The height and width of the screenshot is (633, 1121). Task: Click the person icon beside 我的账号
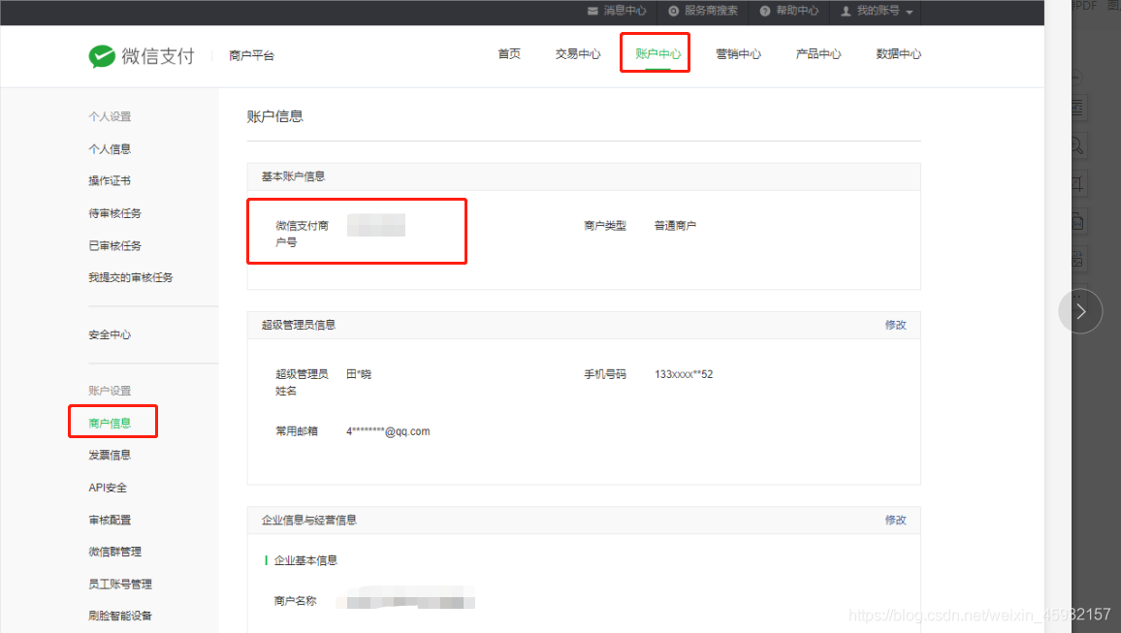click(x=847, y=12)
